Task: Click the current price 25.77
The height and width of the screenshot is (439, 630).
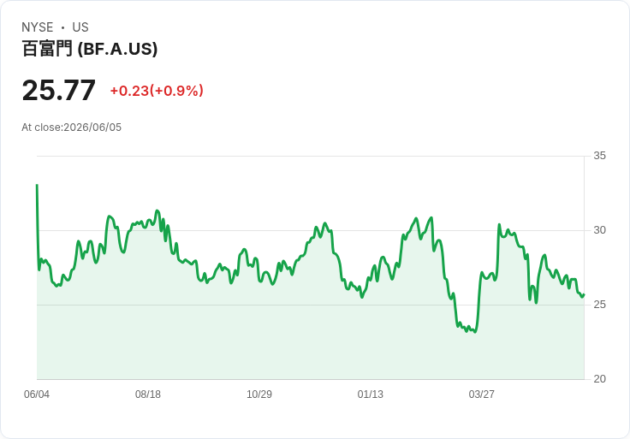Action: point(59,90)
